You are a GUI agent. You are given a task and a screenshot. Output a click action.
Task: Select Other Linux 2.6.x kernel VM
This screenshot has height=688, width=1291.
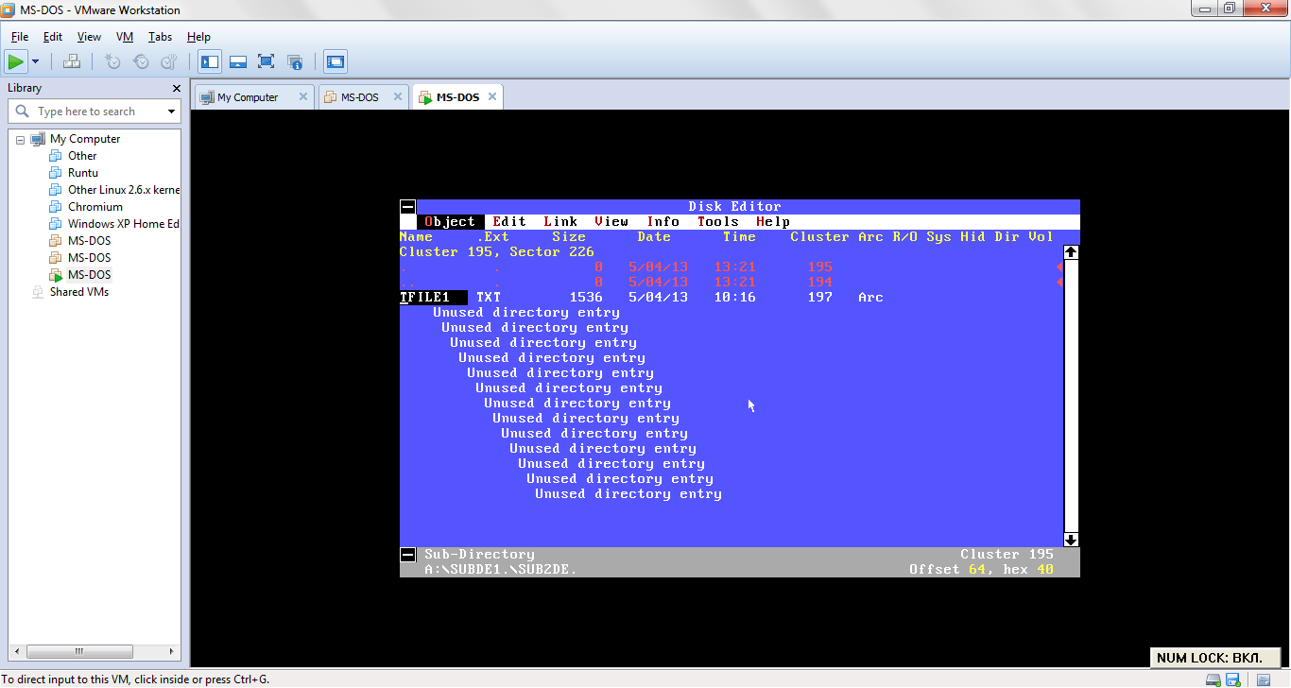coord(123,190)
